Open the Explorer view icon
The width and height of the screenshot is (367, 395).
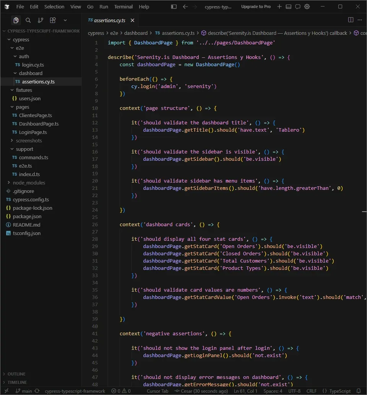click(x=16, y=20)
